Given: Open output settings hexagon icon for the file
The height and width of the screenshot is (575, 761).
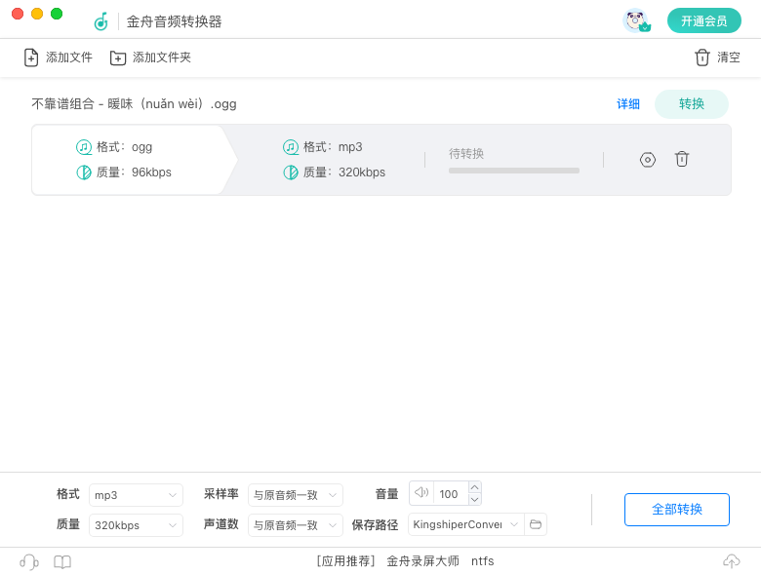Looking at the screenshot, I should (648, 160).
